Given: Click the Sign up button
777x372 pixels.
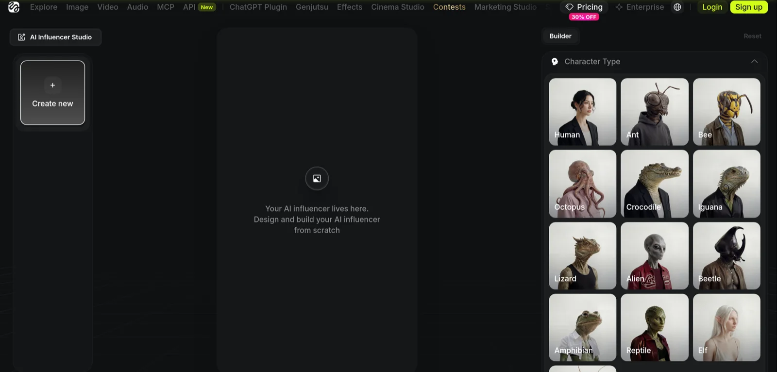Looking at the screenshot, I should 749,7.
